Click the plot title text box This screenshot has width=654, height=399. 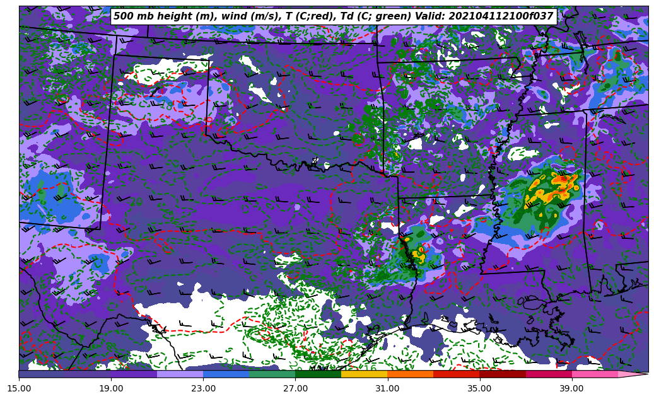[x=333, y=16]
